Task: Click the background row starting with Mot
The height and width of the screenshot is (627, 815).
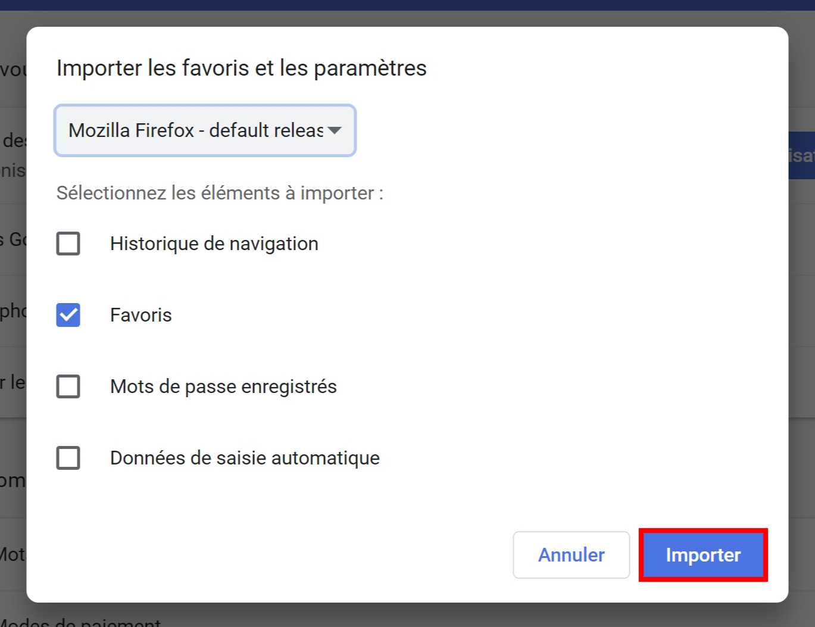Action: (x=13, y=554)
